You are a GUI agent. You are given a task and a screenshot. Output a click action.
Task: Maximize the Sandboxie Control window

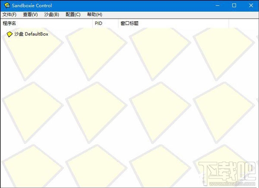pyautogui.click(x=234, y=6)
